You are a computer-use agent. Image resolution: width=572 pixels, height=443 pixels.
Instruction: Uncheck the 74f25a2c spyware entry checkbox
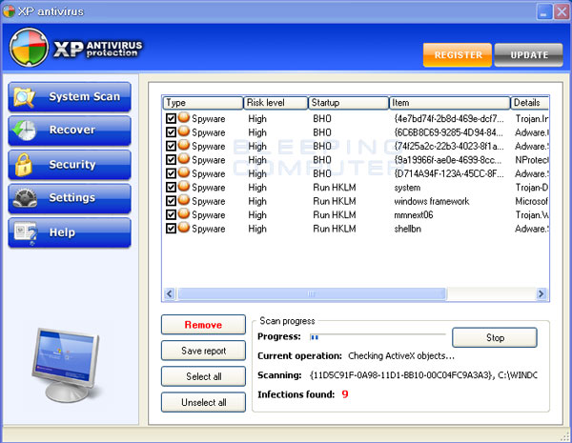(171, 146)
